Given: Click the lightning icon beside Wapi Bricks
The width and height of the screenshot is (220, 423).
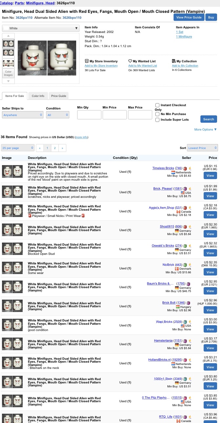Looking at the screenshot, I should (x=190, y=322).
